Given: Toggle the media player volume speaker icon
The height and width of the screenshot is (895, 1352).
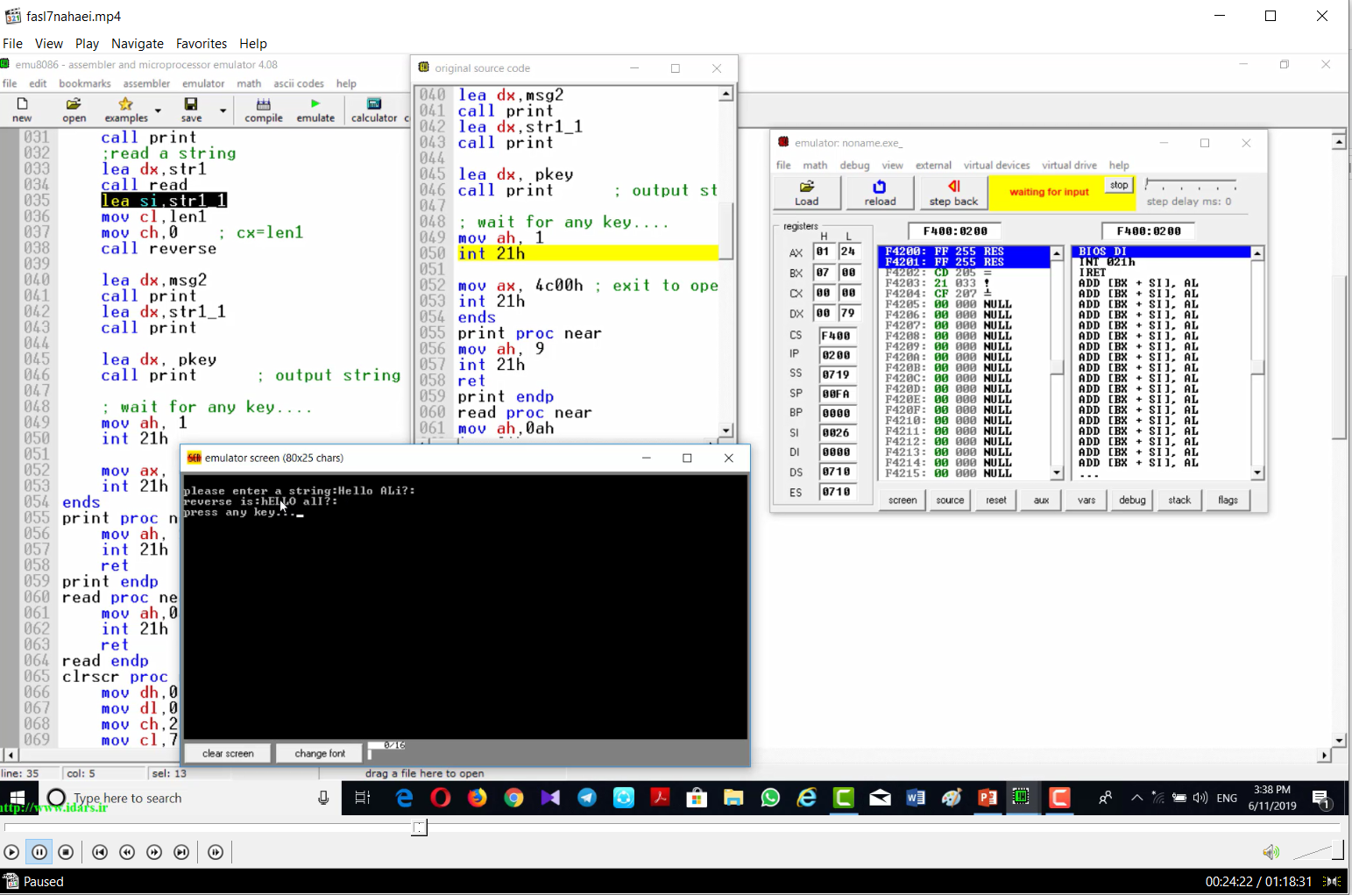Looking at the screenshot, I should point(1271,852).
